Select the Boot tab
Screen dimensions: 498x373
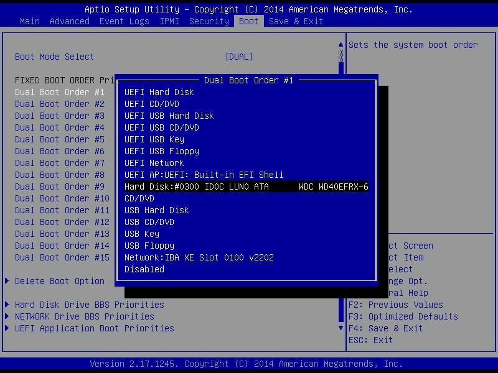pyautogui.click(x=248, y=21)
